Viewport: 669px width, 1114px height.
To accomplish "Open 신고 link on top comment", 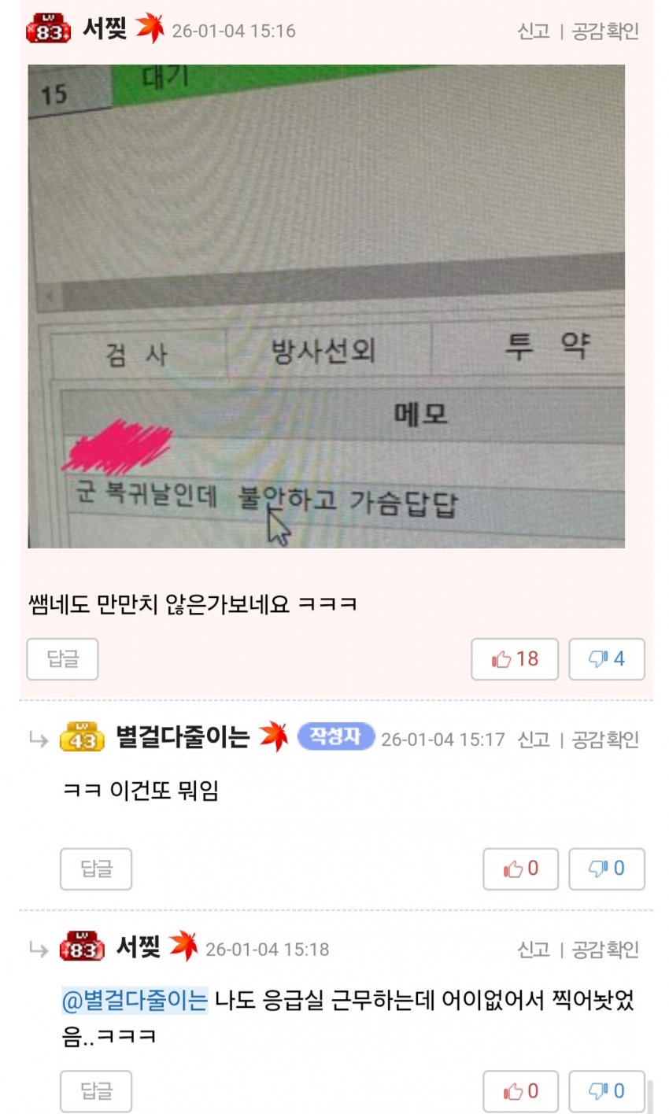I will pos(534,31).
